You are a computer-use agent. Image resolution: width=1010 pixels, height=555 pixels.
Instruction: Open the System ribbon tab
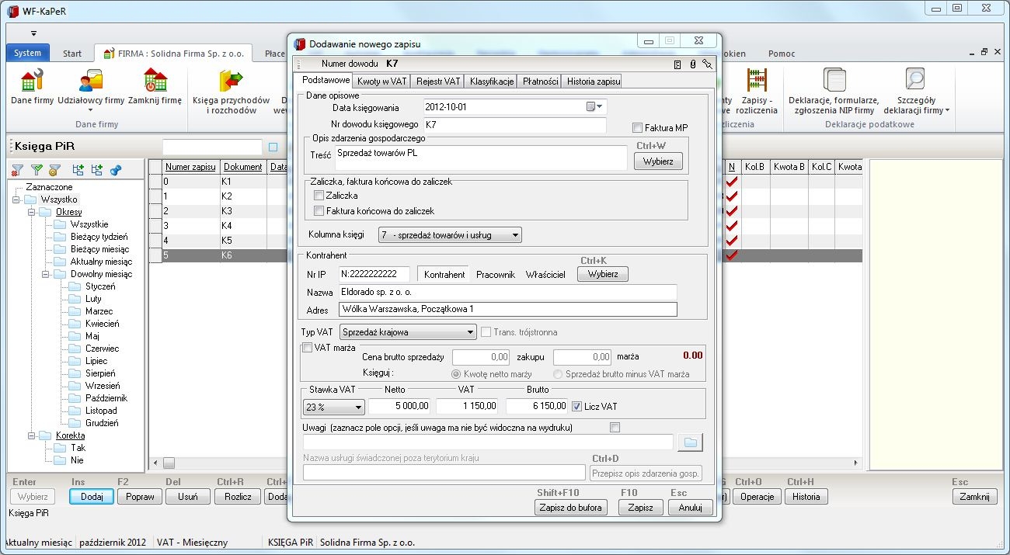28,54
